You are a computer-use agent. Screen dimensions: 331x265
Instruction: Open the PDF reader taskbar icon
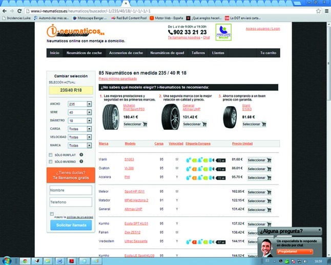click(x=72, y=261)
